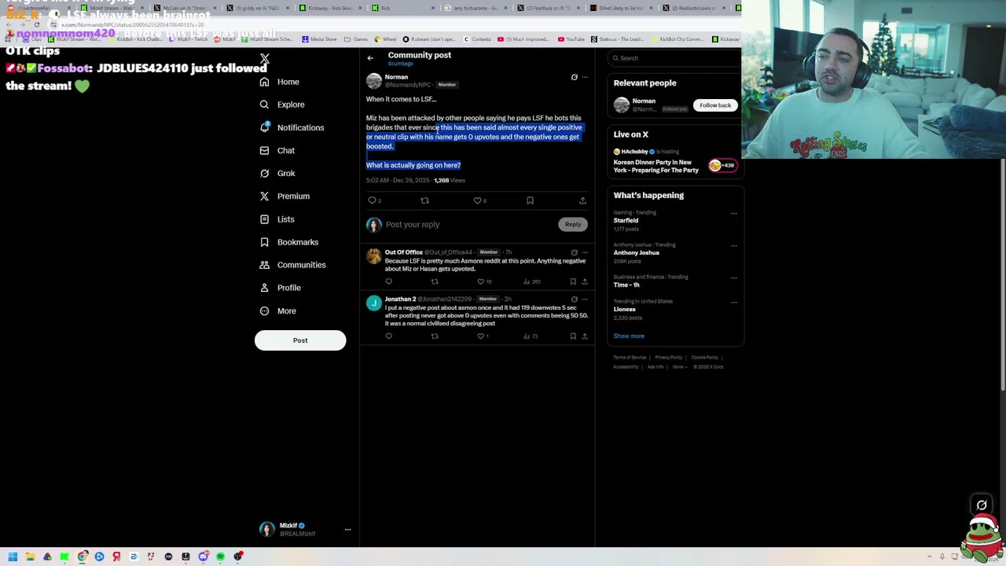Open the Terms of Service link

(630, 358)
